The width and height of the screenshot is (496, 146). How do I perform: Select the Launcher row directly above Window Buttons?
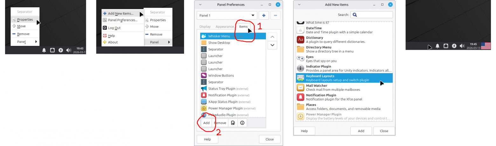pos(233,69)
